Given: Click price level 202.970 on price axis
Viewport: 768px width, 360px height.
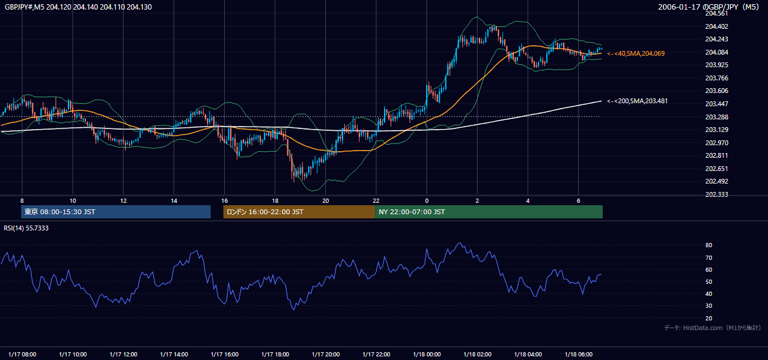Looking at the screenshot, I should pos(716,143).
